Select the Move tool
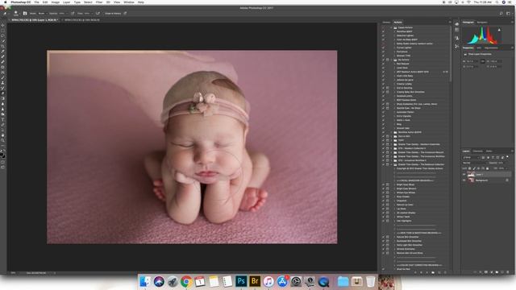This screenshot has height=290, width=516. [3, 25]
